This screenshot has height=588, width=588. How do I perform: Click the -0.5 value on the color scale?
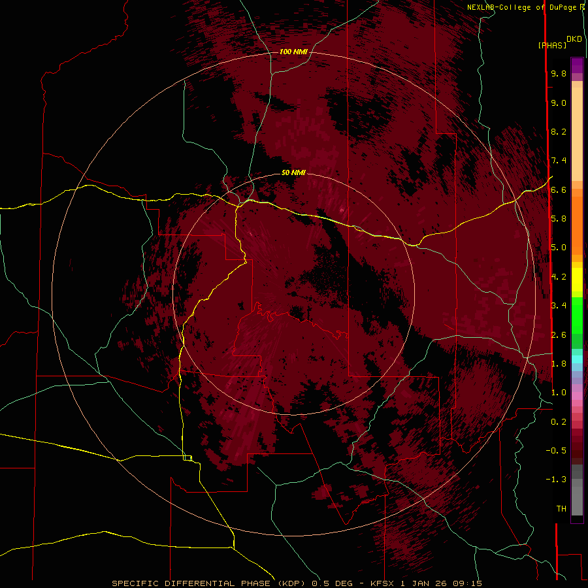[x=556, y=451]
